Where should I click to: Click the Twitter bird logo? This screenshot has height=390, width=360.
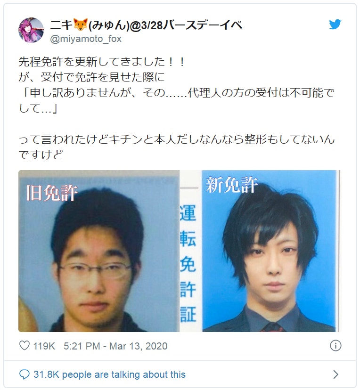click(335, 24)
